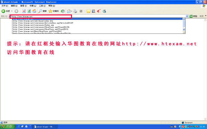Click the keyboard language bar icon

171,127
